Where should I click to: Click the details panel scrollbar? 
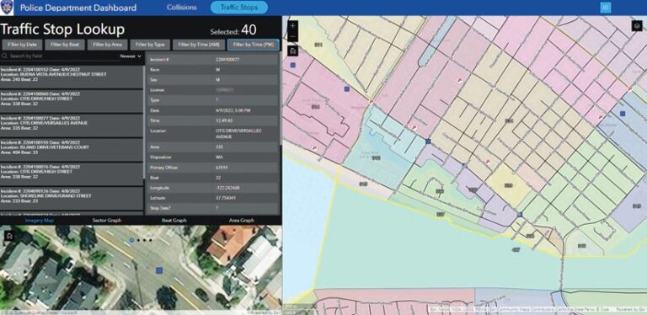pyautogui.click(x=281, y=99)
